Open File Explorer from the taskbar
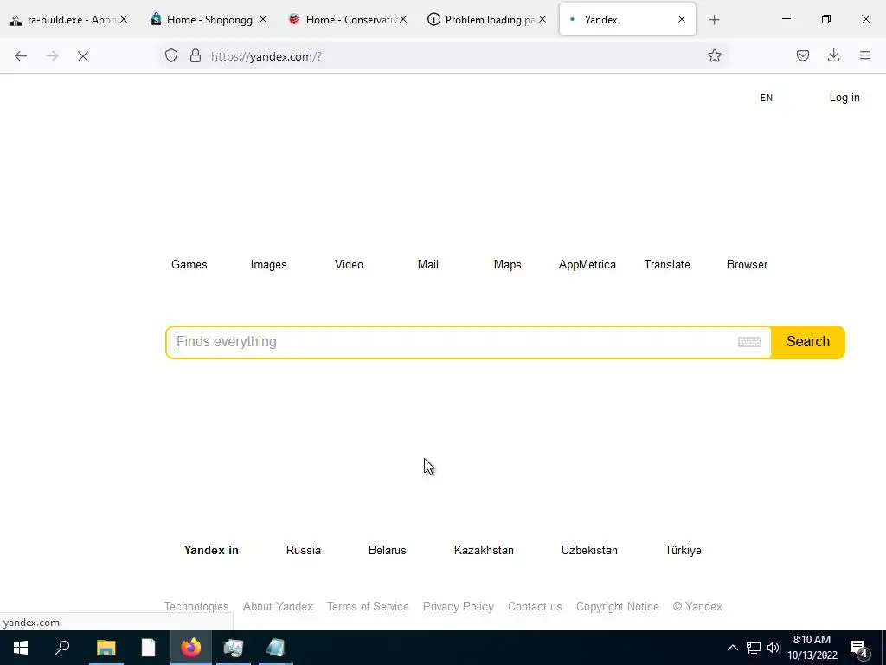This screenshot has height=665, width=886. (x=106, y=648)
